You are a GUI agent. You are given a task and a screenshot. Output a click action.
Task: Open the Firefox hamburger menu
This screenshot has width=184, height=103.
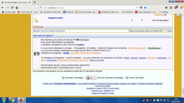coord(181,8)
